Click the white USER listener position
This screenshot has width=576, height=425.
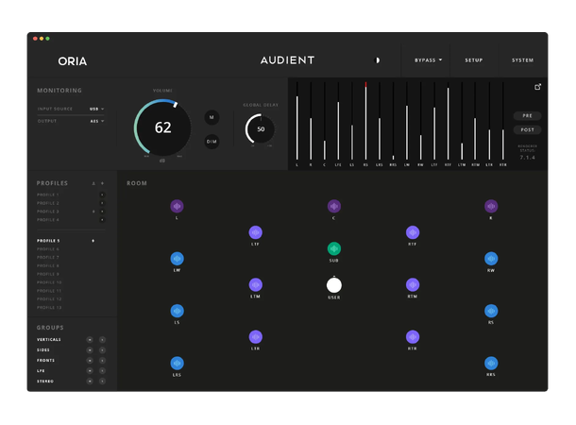coord(334,285)
